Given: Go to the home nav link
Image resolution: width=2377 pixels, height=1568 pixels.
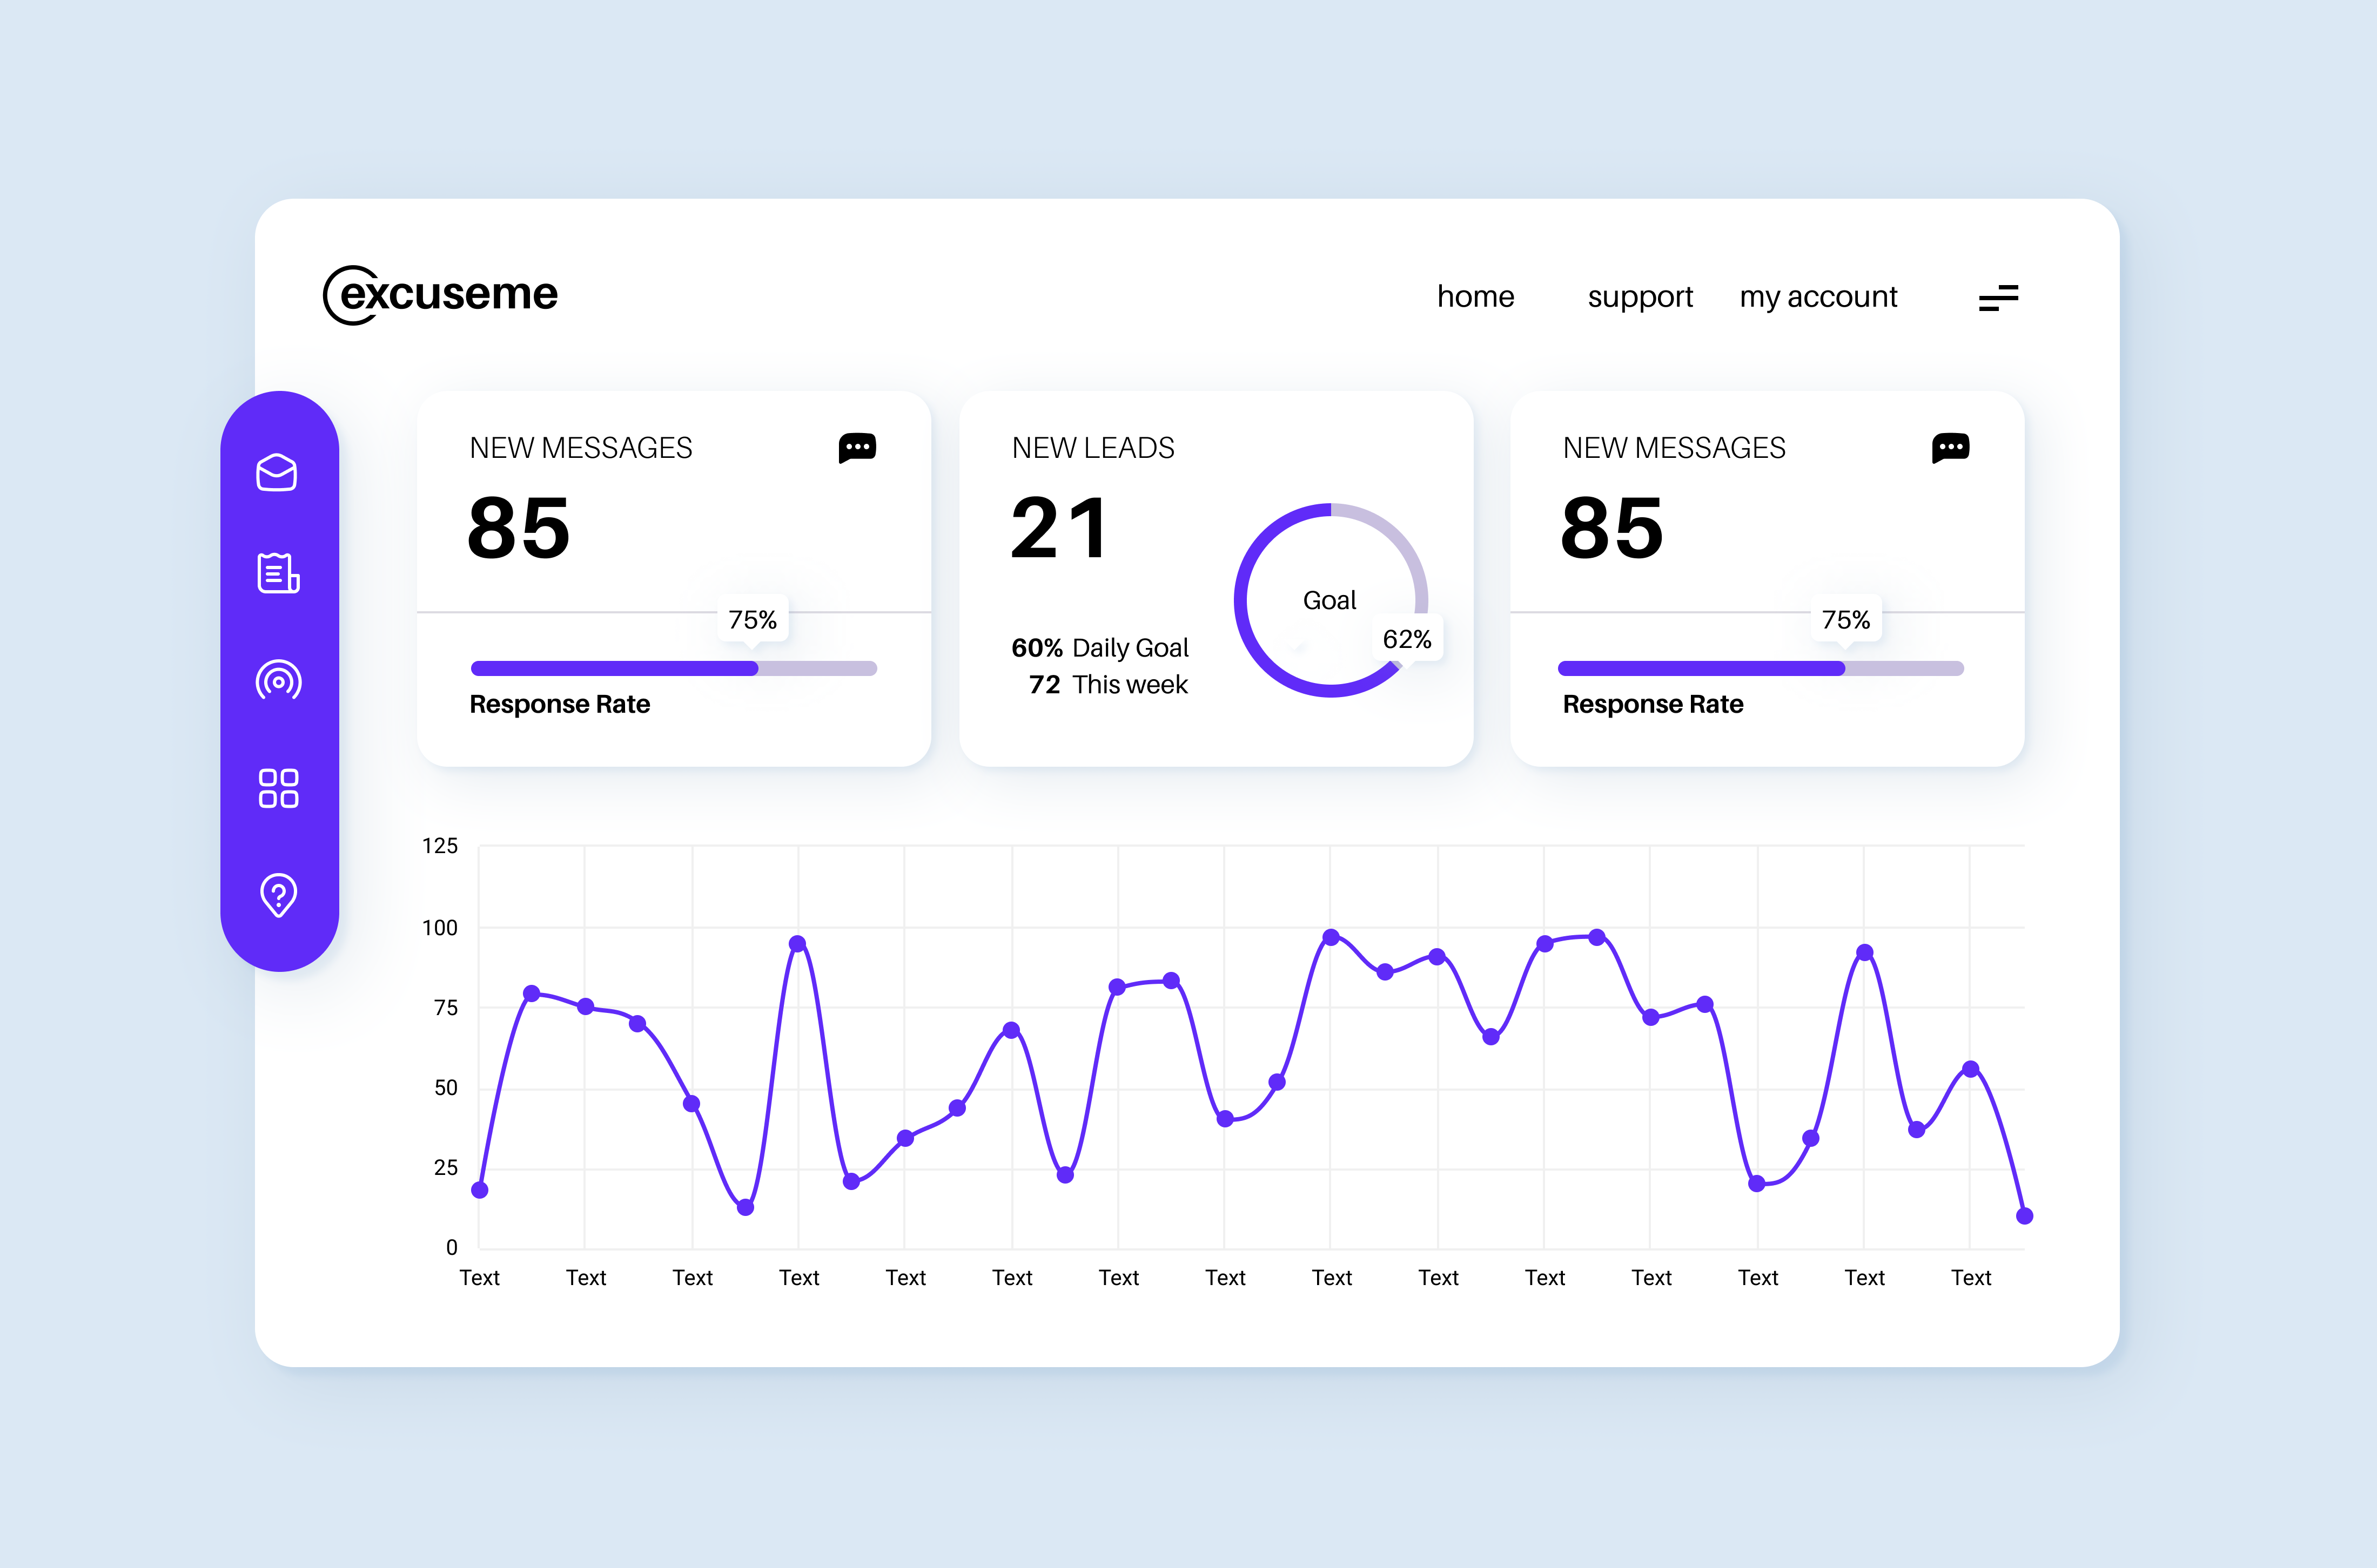Looking at the screenshot, I should tap(1475, 297).
